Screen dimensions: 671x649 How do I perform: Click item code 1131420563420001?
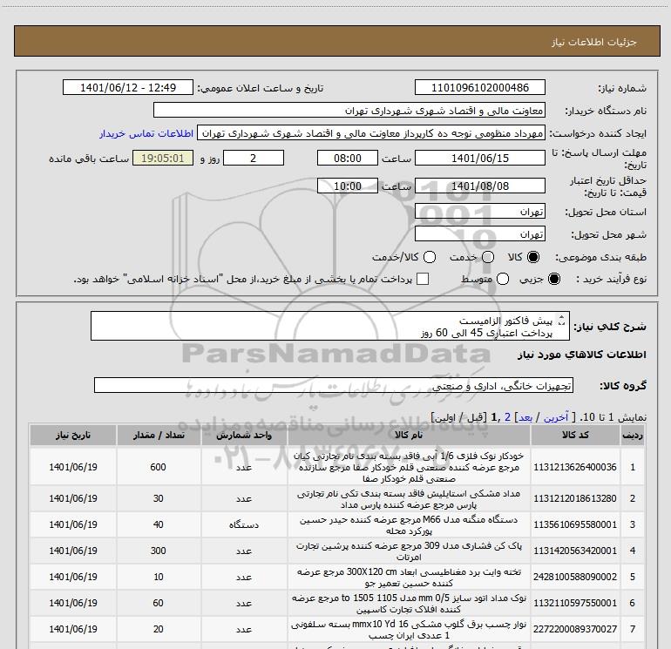(x=575, y=551)
